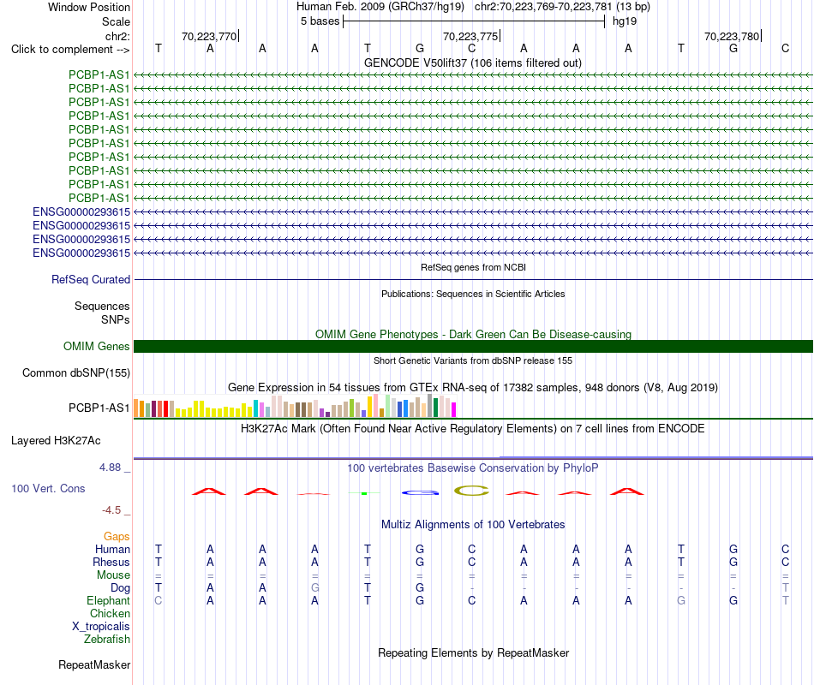Click the -4.5 conservation scale minimum
This screenshot has height=685, width=814.
[x=111, y=510]
